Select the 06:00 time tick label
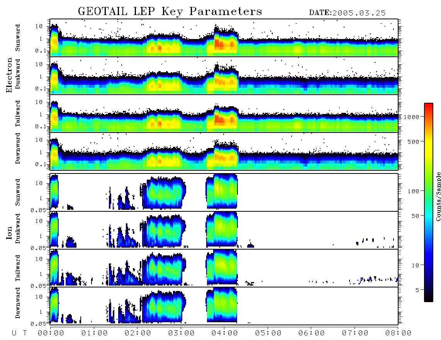The width and height of the screenshot is (441, 340). (x=312, y=333)
